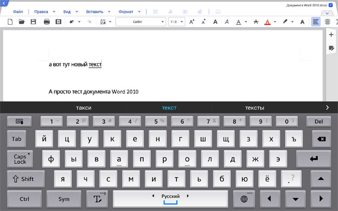Viewport: 338px width, 211px height.
Task: Undo the last action
Action: [72, 22]
